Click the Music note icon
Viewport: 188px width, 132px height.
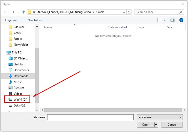(11, 82)
